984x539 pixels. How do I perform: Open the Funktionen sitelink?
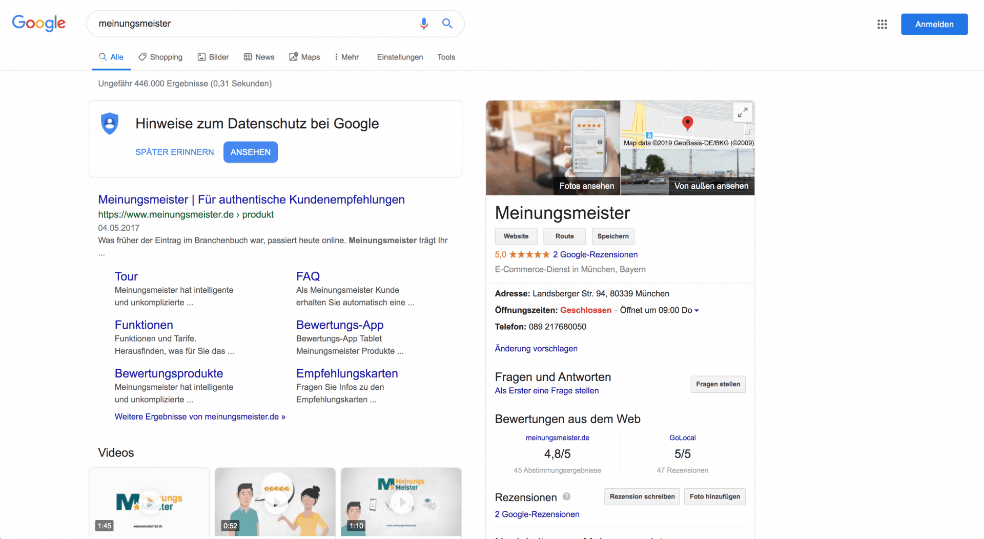[144, 325]
